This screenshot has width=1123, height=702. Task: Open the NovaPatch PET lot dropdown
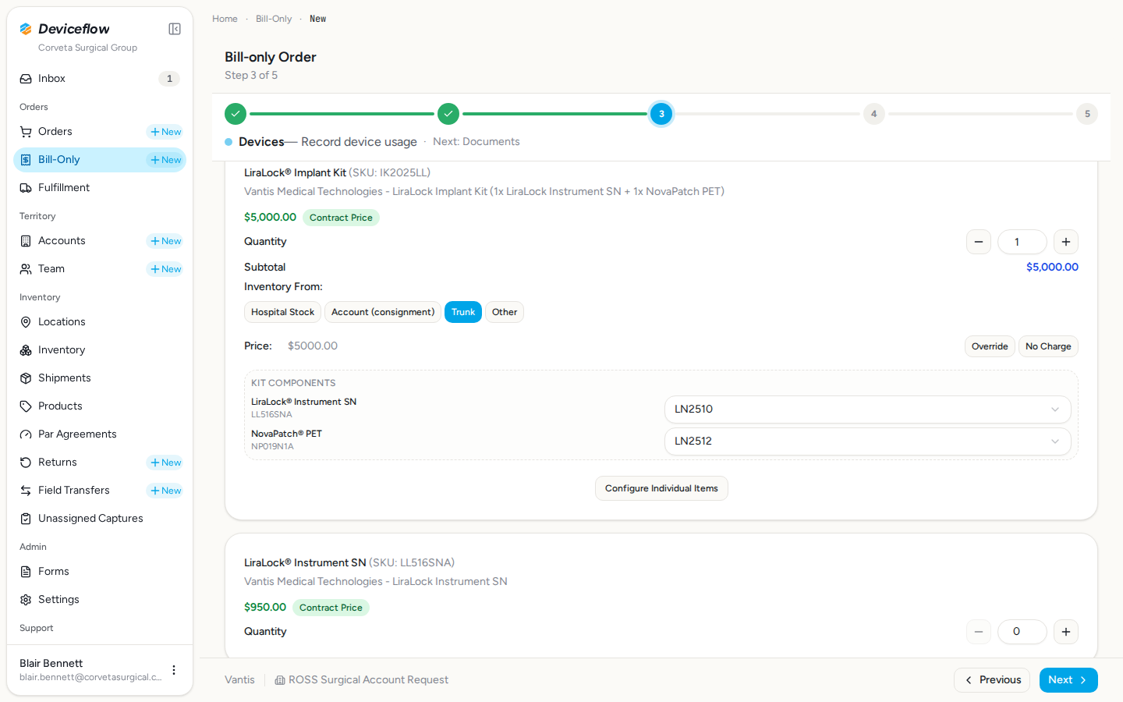coord(867,441)
